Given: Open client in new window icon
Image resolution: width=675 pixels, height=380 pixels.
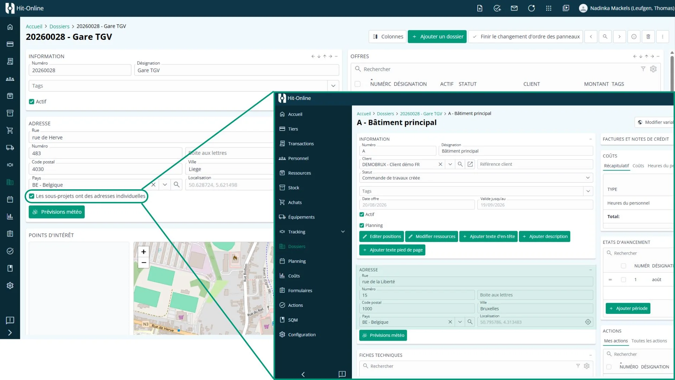Looking at the screenshot, I should (x=470, y=164).
